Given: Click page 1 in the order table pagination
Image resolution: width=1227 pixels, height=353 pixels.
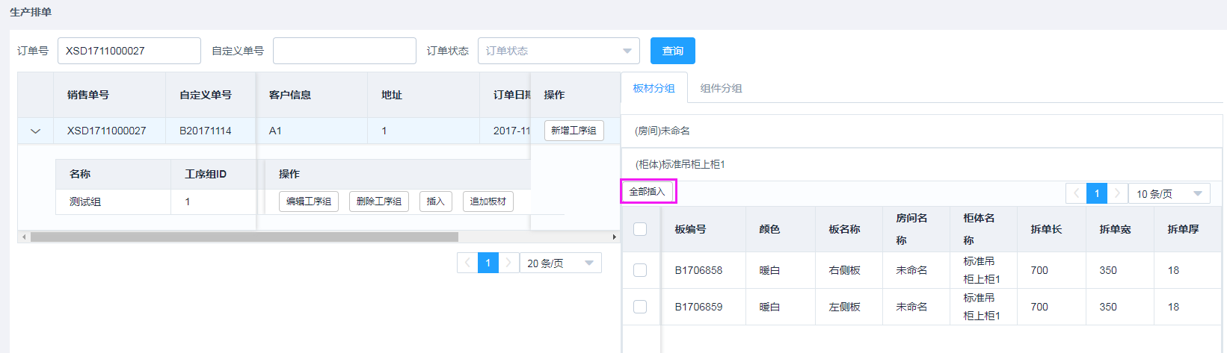Looking at the screenshot, I should coord(488,263).
